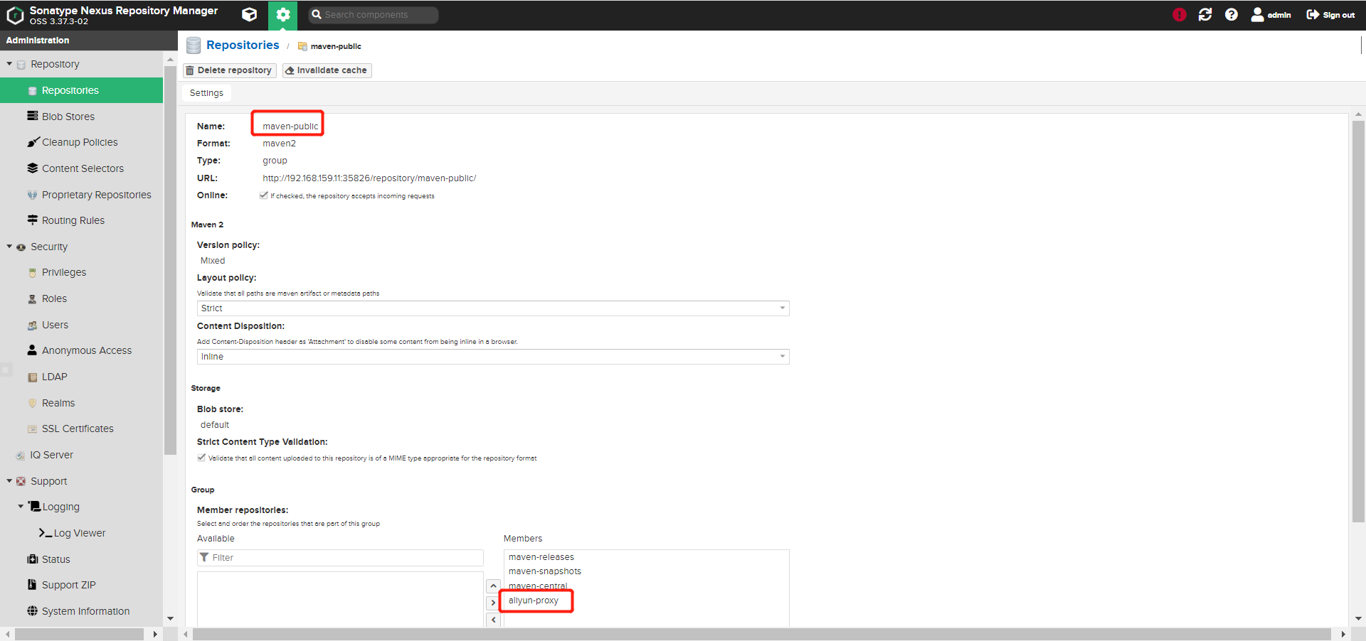The image size is (1366, 641).
Task: Click the bottom horizontal scrollbar of content
Action: (x=761, y=634)
